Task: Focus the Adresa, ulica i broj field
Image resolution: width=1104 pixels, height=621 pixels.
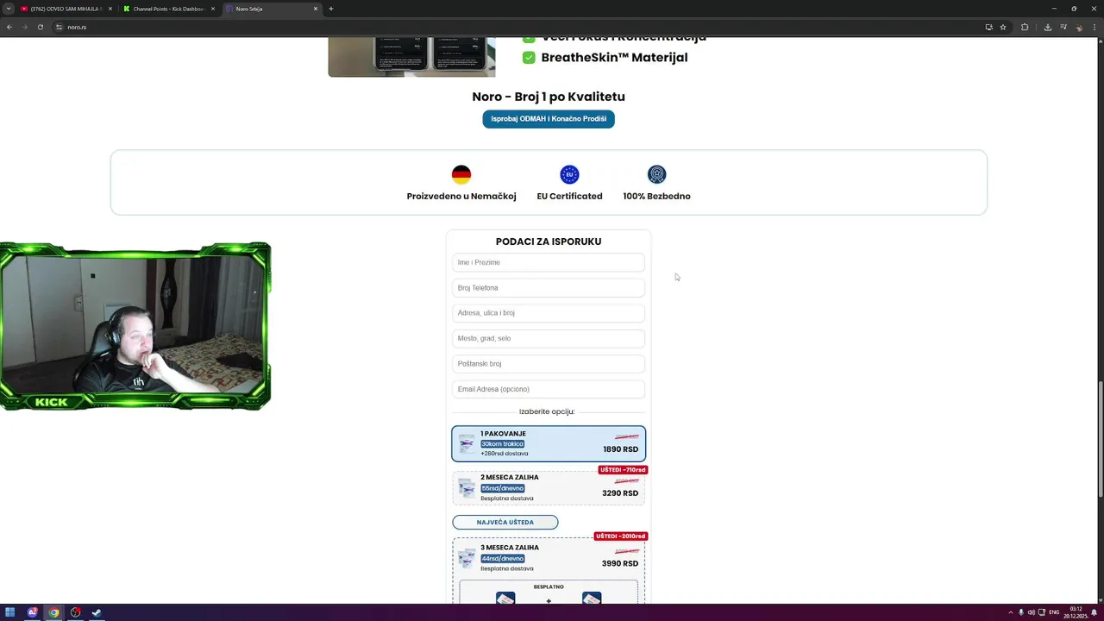Action: (549, 313)
